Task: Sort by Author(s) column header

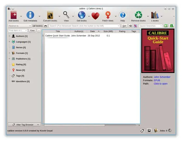Action: [x=79, y=31]
